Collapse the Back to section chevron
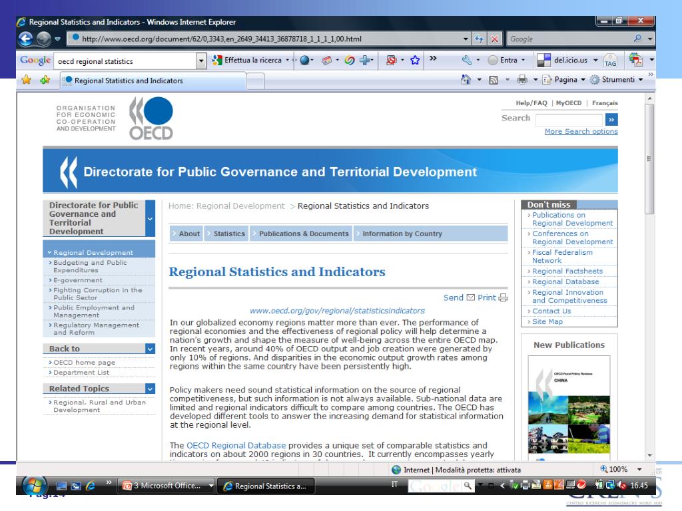 pos(150,349)
